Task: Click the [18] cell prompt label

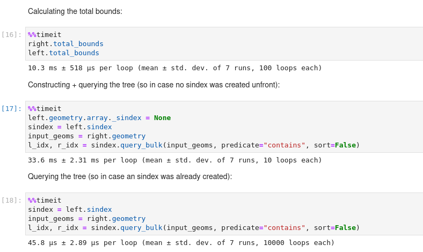Action: tap(11, 200)
